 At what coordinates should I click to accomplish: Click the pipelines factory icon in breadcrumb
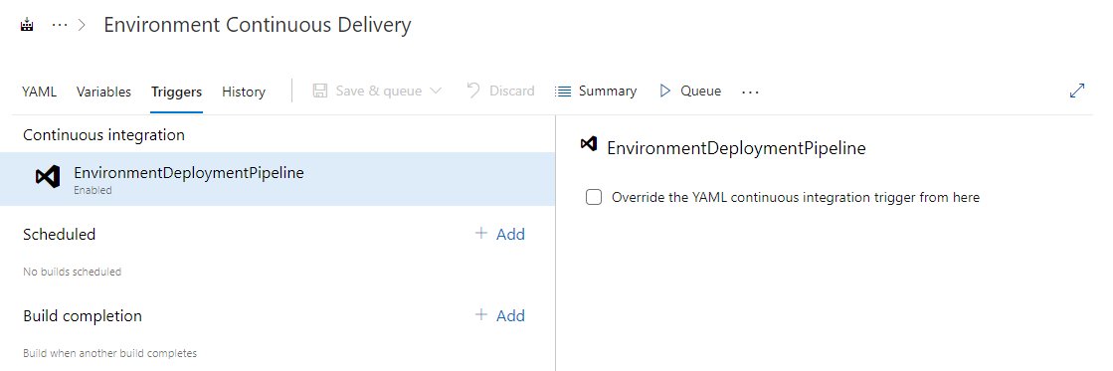[x=28, y=25]
